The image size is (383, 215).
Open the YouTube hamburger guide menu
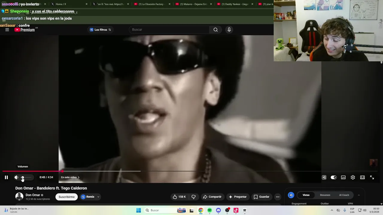pyautogui.click(x=7, y=30)
